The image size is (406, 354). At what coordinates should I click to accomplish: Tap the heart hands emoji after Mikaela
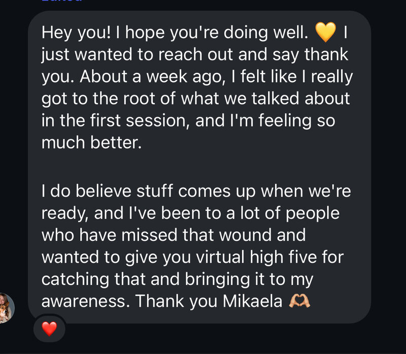[x=299, y=301]
